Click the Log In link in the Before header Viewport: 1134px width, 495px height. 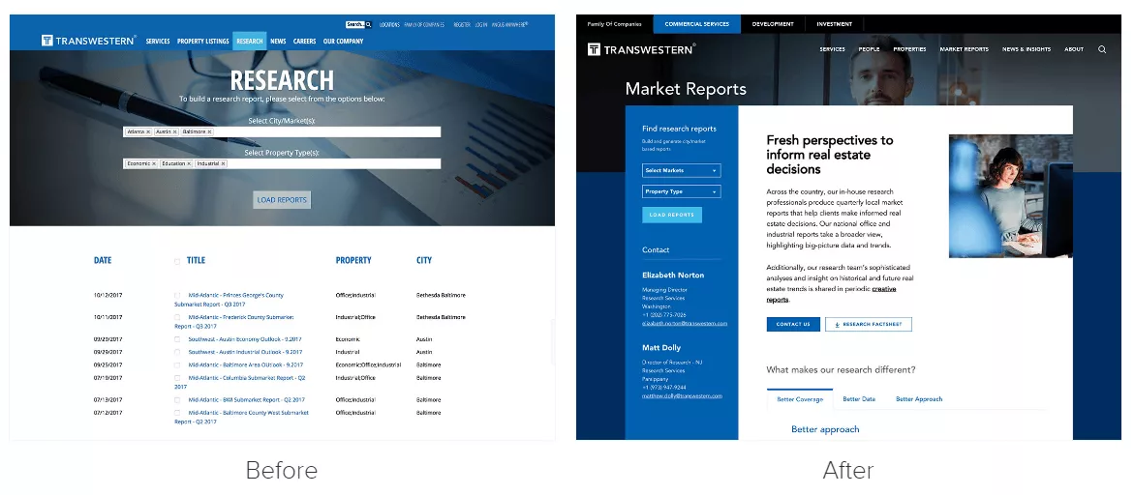pyautogui.click(x=481, y=24)
